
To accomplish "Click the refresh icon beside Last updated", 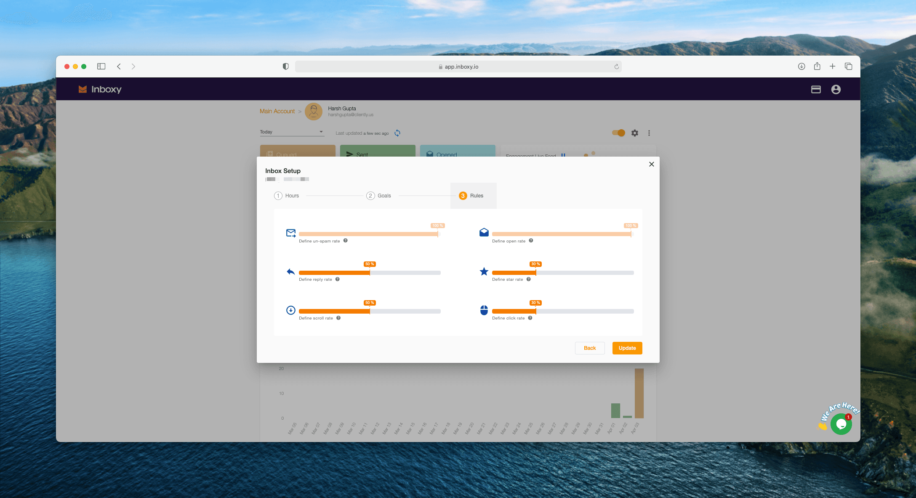I will pyautogui.click(x=397, y=133).
